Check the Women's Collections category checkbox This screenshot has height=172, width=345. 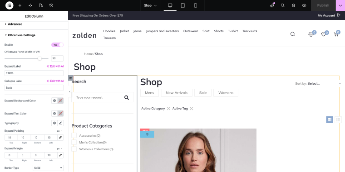(x=74, y=149)
